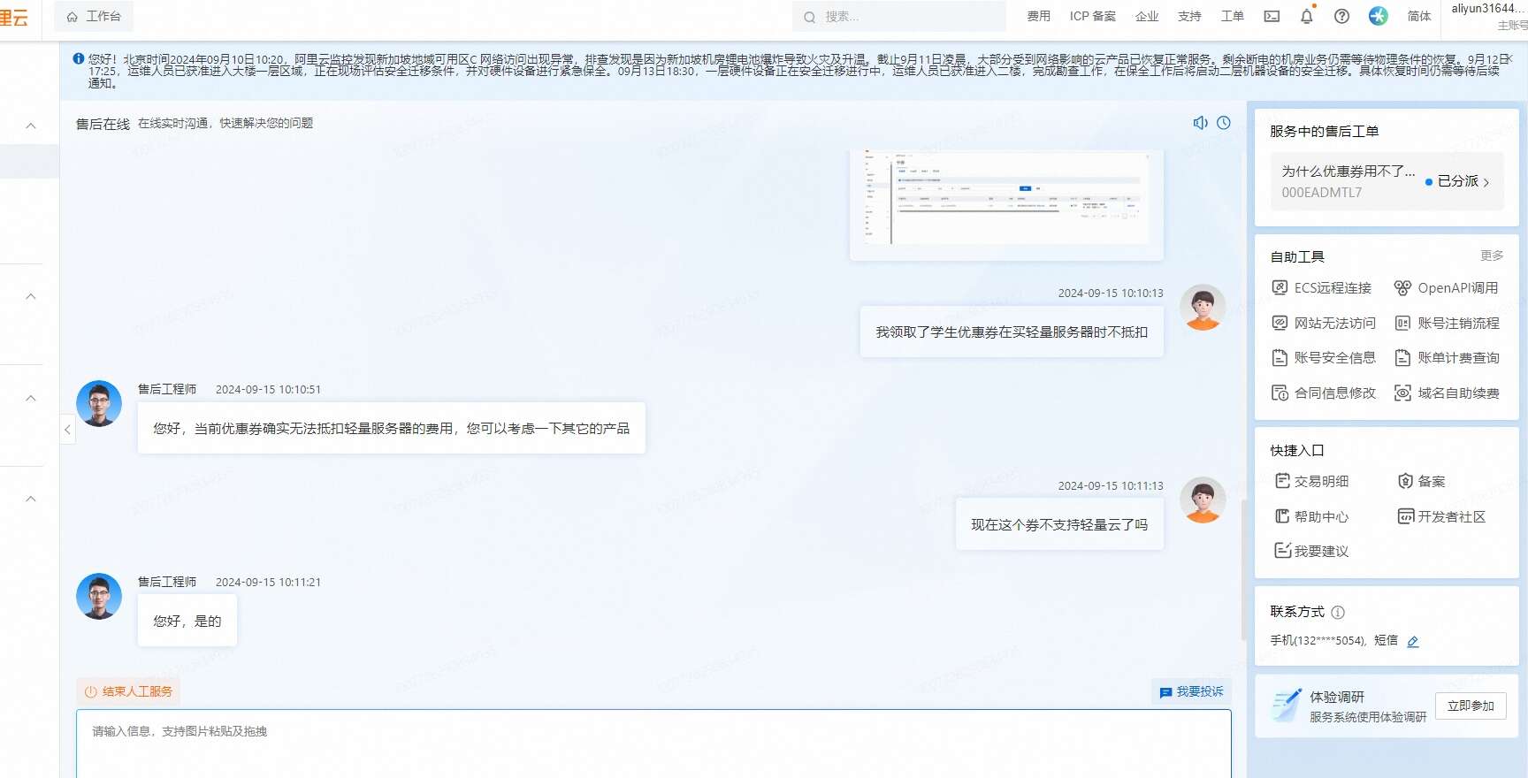Edit contact method pencil icon
Viewport: 1528px width, 778px height.
coord(1413,642)
